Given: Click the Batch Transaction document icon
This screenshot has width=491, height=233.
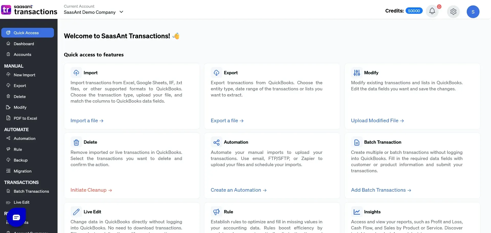Looking at the screenshot, I should pos(357,142).
